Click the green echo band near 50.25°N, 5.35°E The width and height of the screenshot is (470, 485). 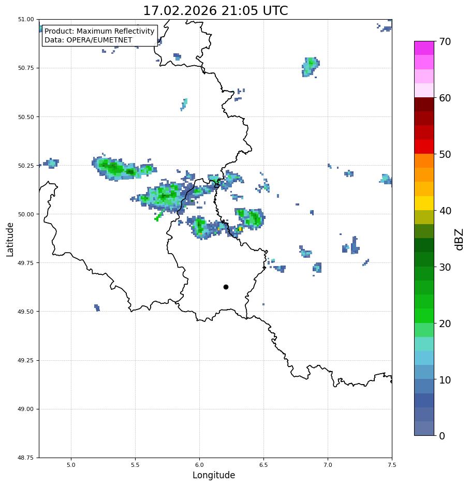pyautogui.click(x=124, y=168)
